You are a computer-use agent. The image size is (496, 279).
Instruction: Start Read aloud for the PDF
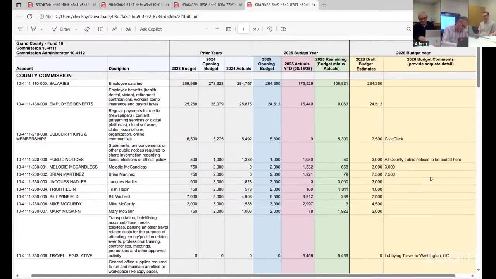[x=114, y=29]
